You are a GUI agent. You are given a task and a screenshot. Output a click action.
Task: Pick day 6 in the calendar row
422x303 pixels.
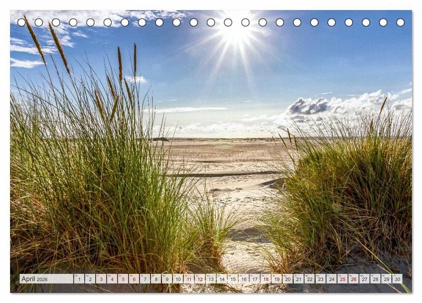click(x=133, y=279)
